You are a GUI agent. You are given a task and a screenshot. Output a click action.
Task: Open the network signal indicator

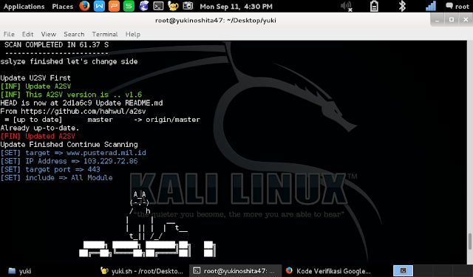pos(430,7)
